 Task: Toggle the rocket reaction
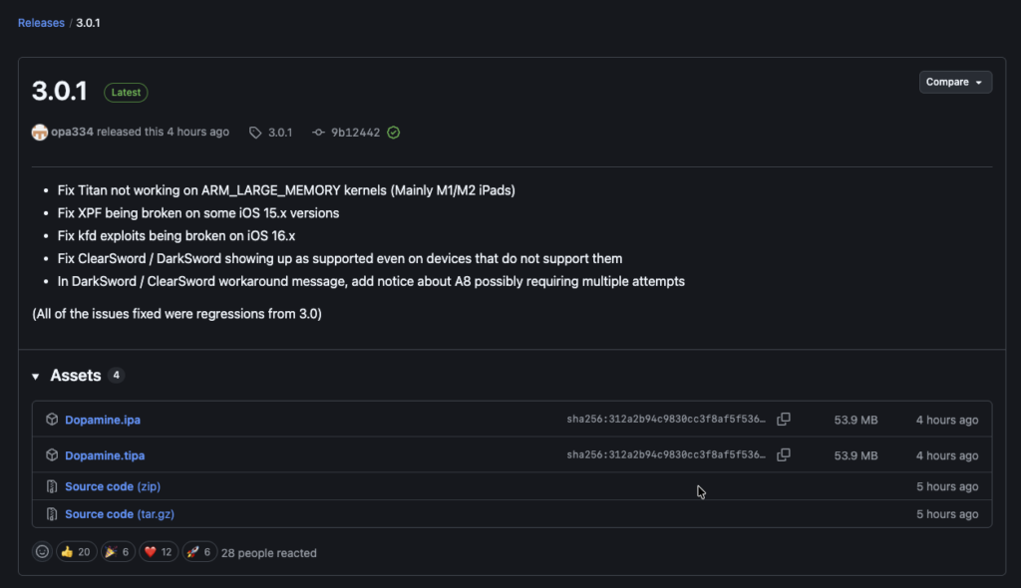pyautogui.click(x=199, y=552)
